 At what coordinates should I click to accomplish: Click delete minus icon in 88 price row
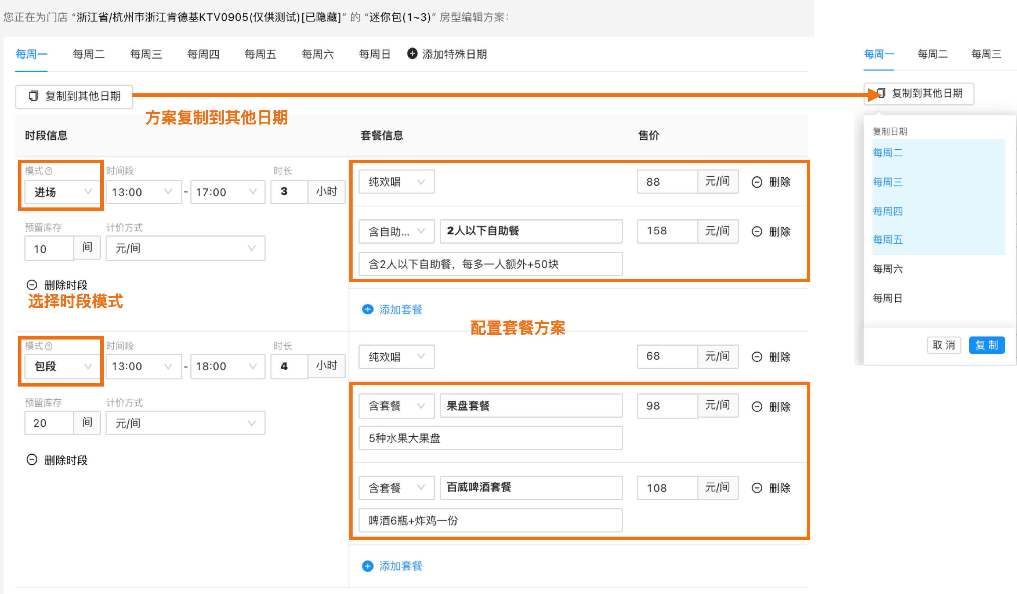[x=757, y=182]
